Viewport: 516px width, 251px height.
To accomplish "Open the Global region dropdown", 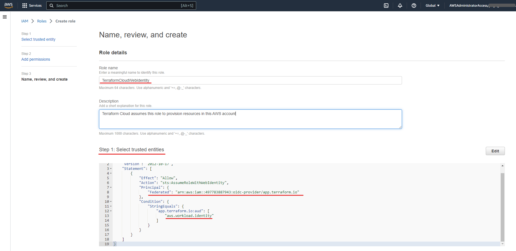I will coord(432,6).
